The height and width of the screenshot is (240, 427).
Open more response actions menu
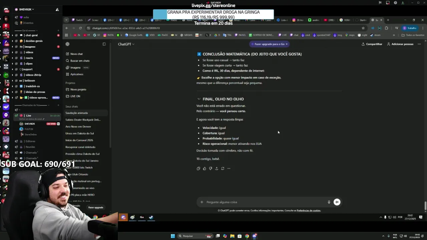pos(229,168)
